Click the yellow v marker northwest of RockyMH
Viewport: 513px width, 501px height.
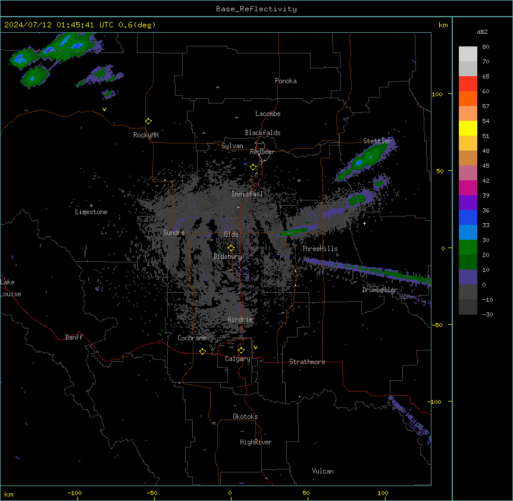104,109
